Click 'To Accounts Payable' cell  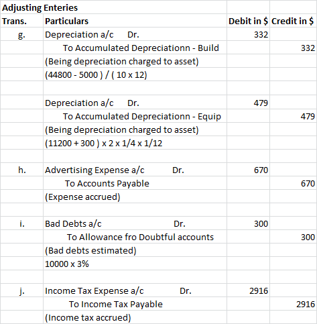click(x=135, y=183)
